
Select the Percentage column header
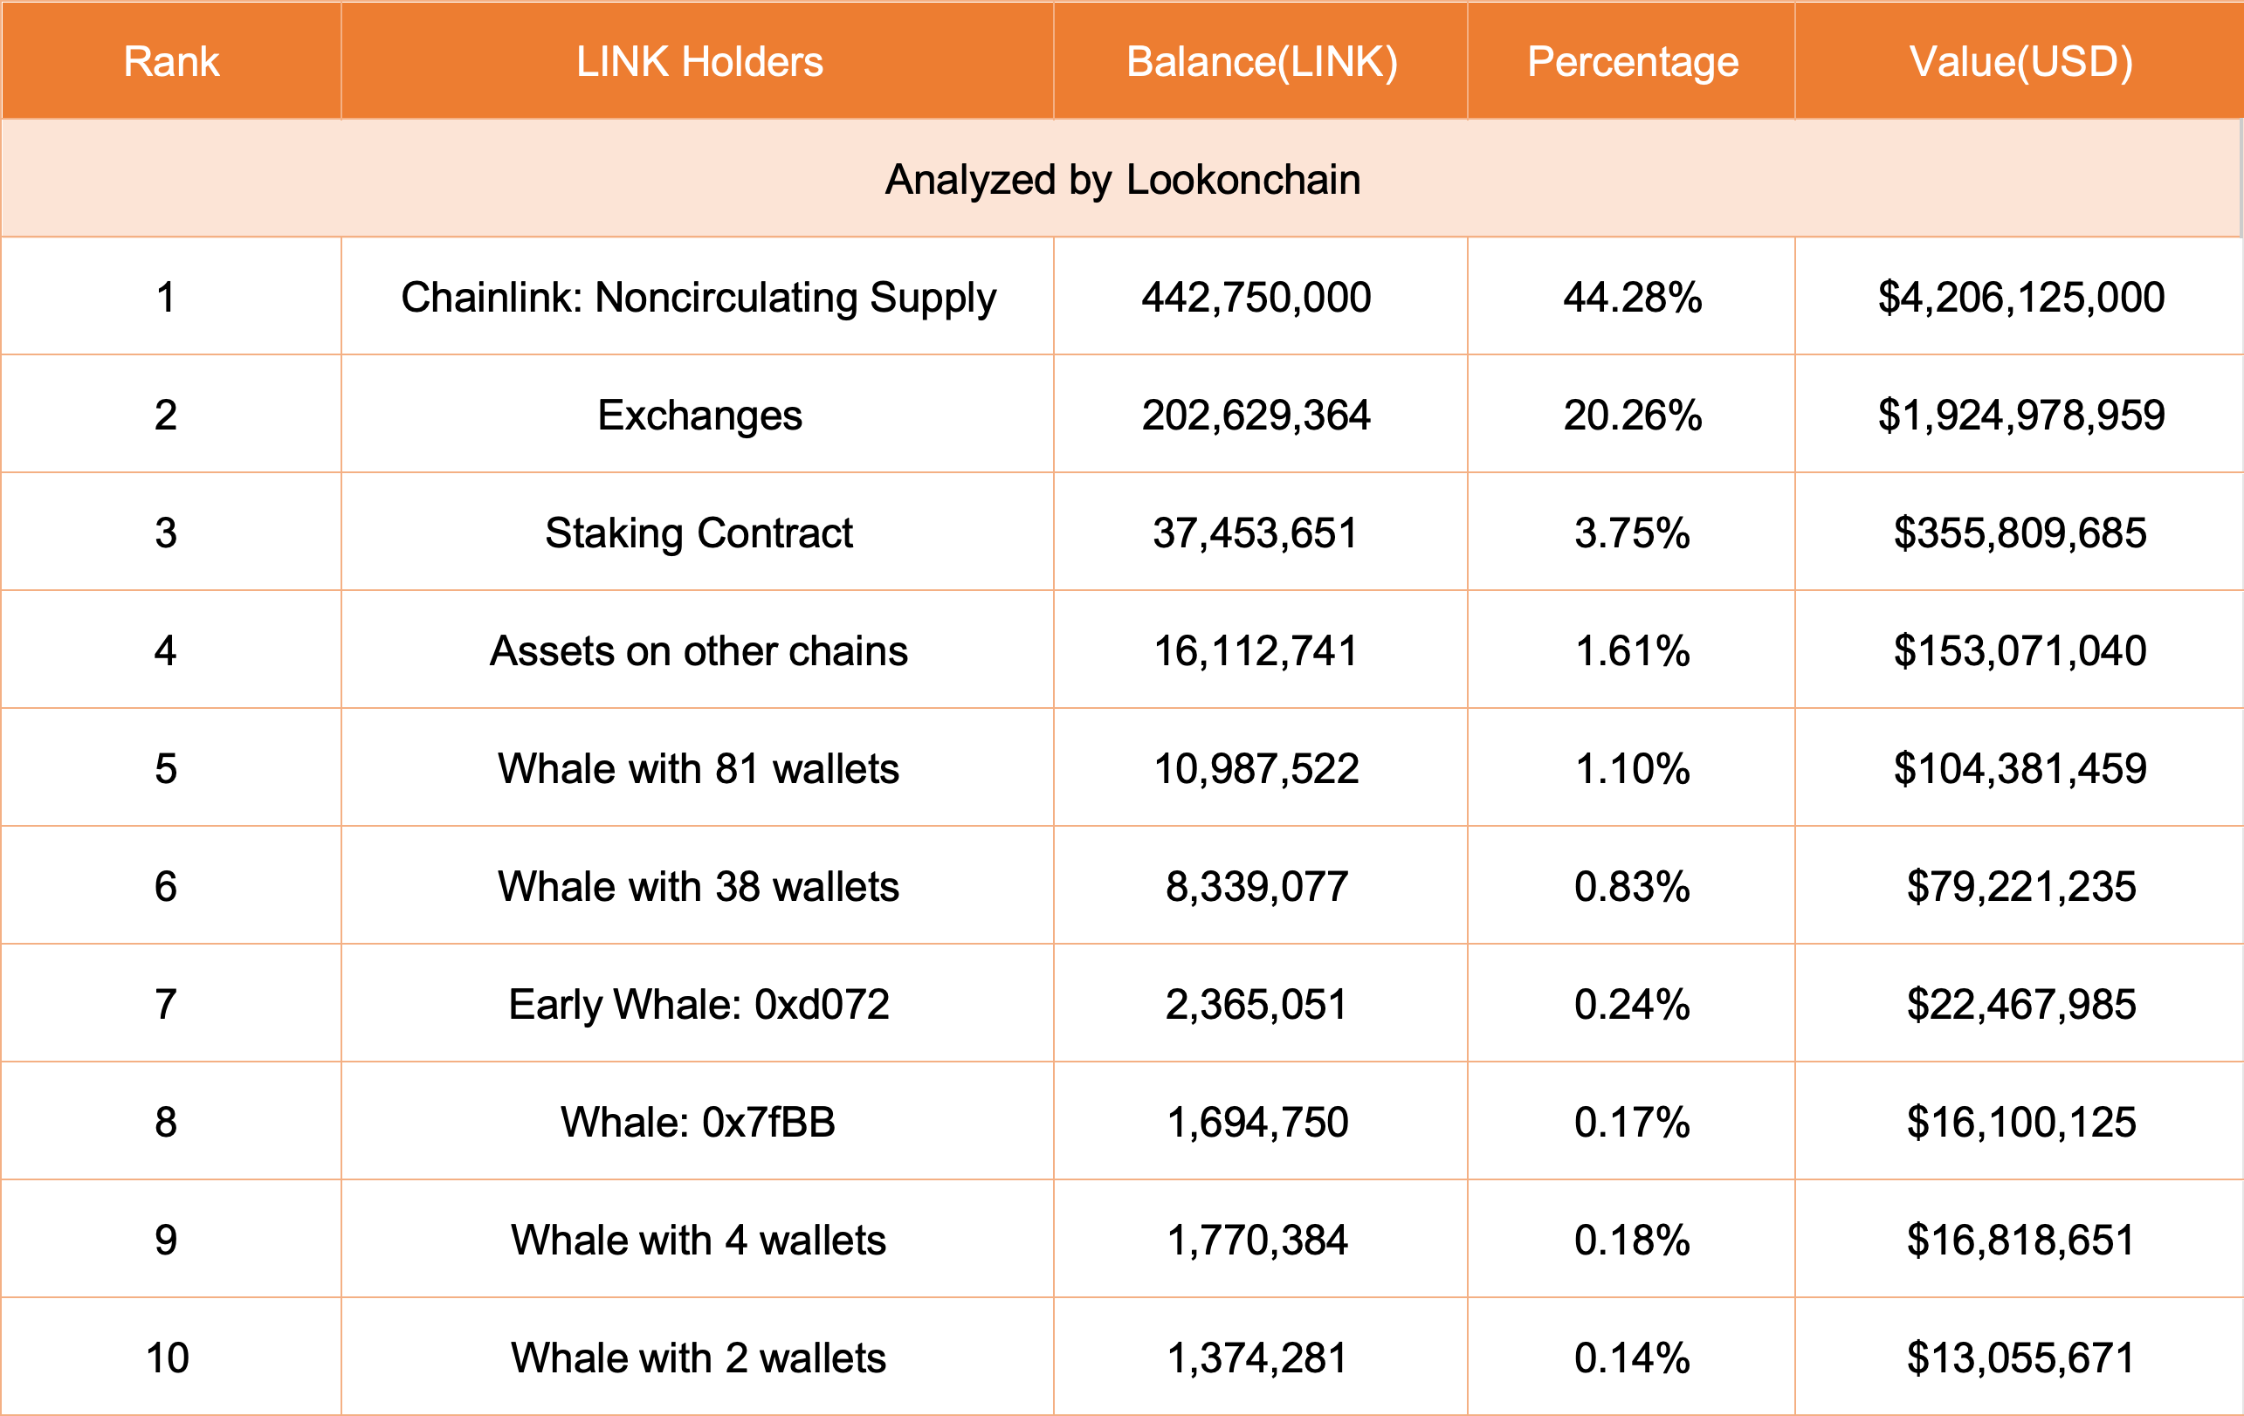click(x=1632, y=61)
